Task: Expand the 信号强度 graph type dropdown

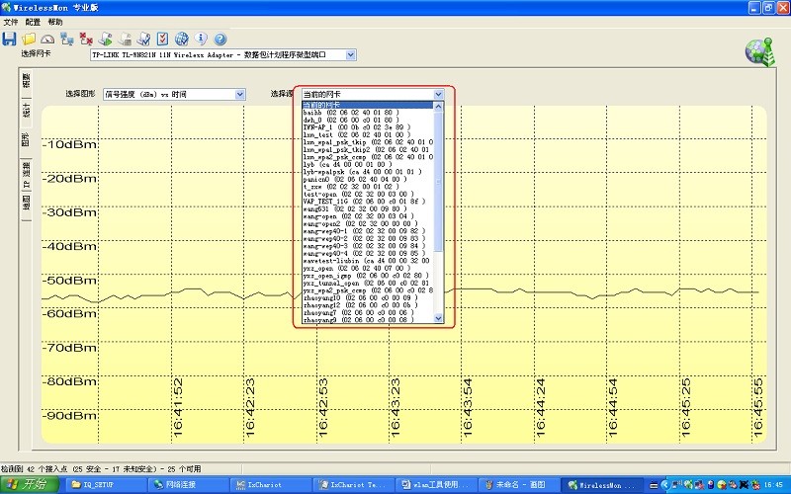Action: 240,94
